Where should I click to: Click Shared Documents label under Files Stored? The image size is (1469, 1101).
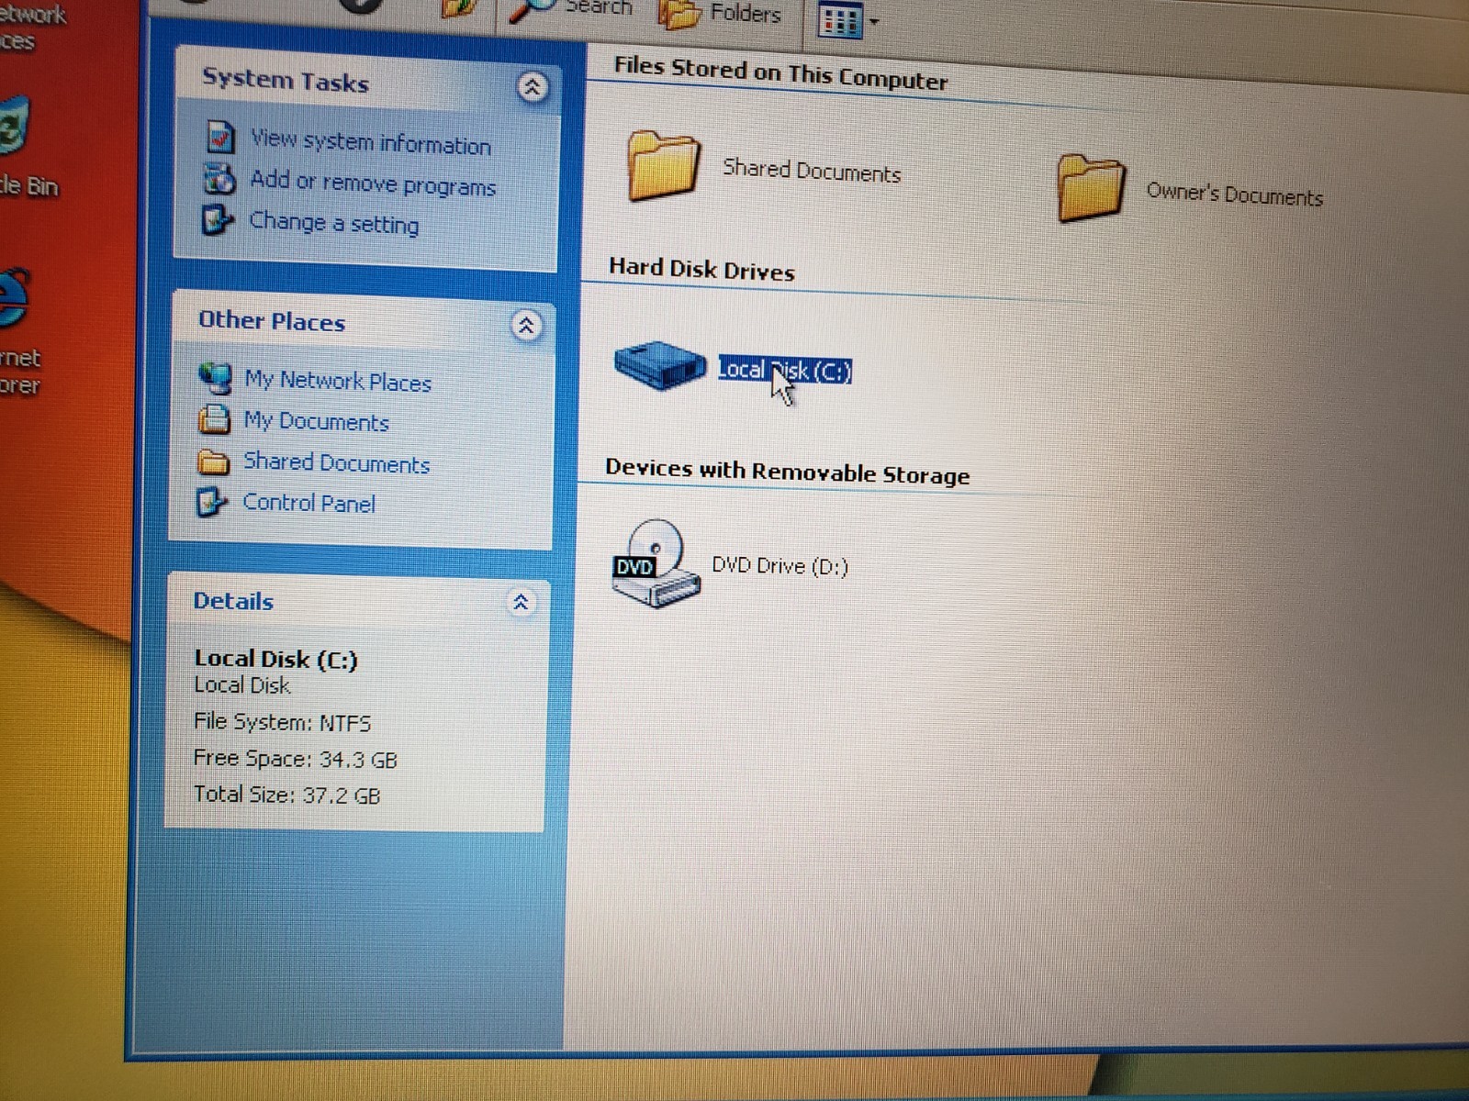point(812,171)
